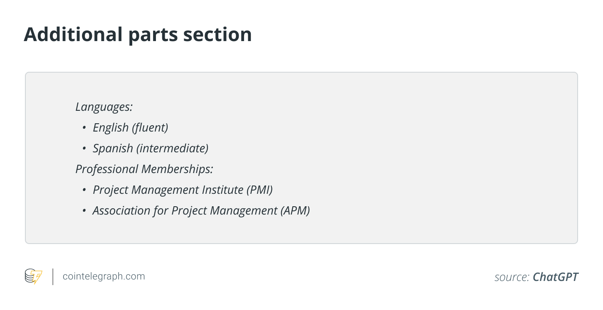Click the Cointelegraph coin-stack logo
603x310 pixels.
(34, 276)
